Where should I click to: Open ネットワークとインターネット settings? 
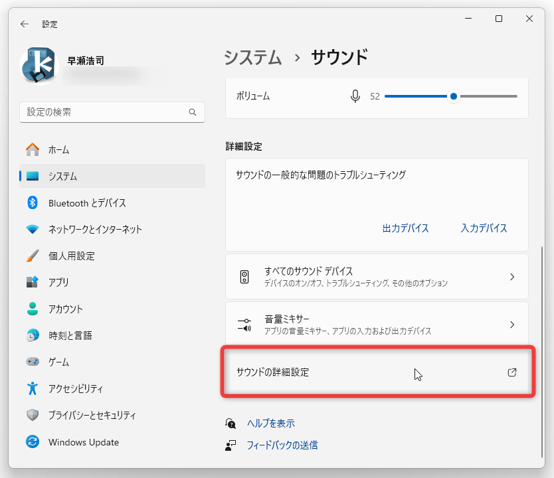coord(112,230)
